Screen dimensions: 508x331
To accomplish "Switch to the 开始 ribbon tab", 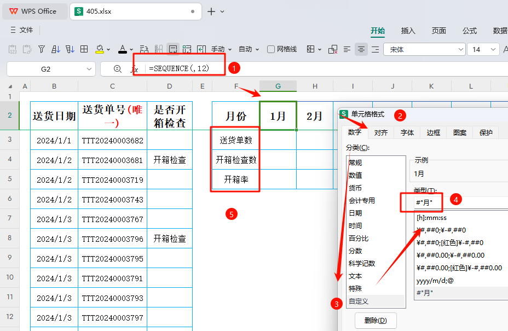I will click(x=378, y=31).
